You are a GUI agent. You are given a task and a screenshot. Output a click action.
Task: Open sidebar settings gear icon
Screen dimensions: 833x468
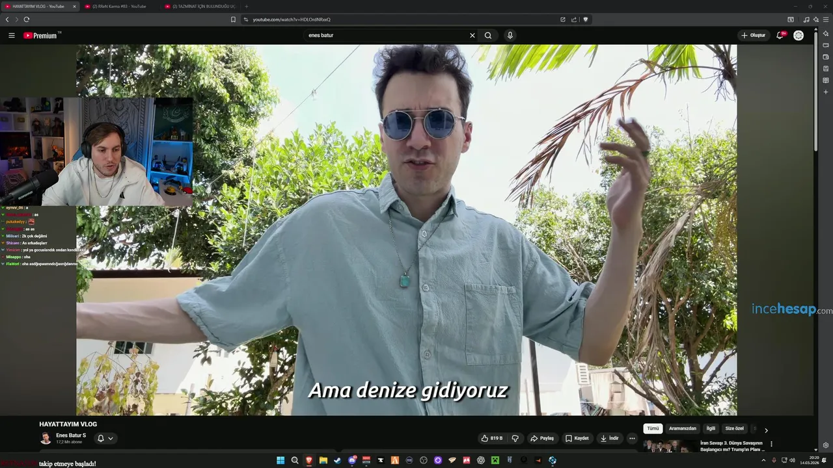pyautogui.click(x=826, y=445)
